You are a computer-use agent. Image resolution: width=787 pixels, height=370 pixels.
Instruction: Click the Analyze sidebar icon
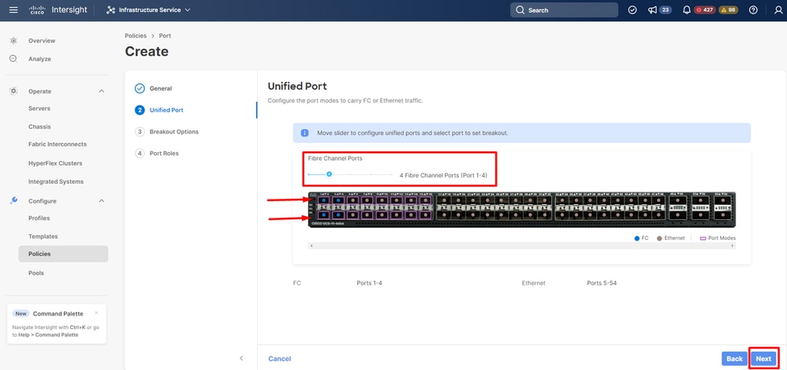(x=13, y=58)
